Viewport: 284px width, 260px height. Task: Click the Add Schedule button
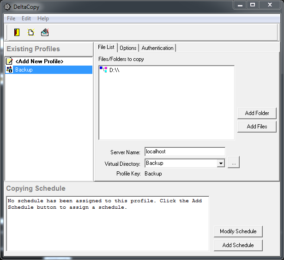click(x=238, y=245)
